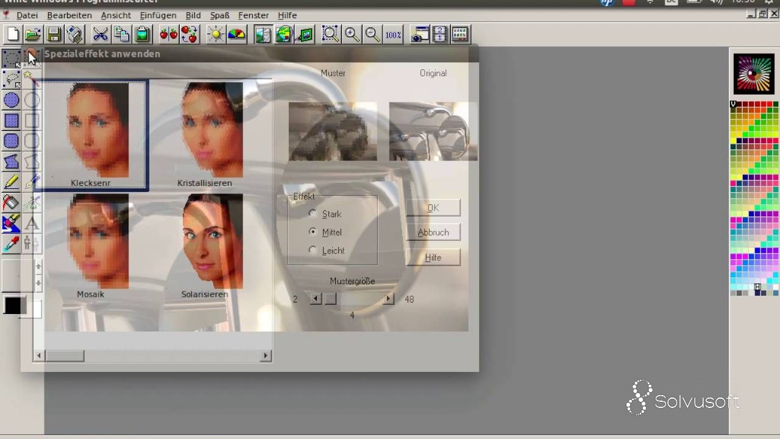The image size is (780, 439).
Task: Open the Hilfe menu in menu bar
Action: [287, 15]
